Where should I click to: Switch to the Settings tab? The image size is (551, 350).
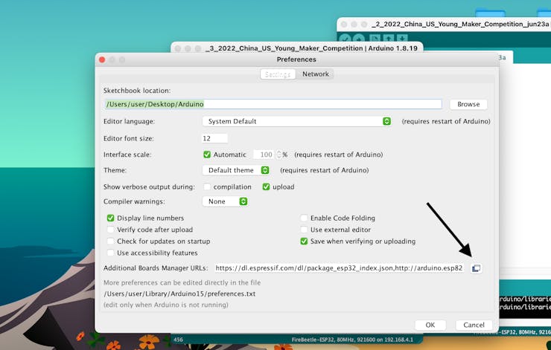pos(278,74)
